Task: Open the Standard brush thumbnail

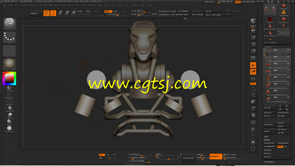Action: pos(10,24)
